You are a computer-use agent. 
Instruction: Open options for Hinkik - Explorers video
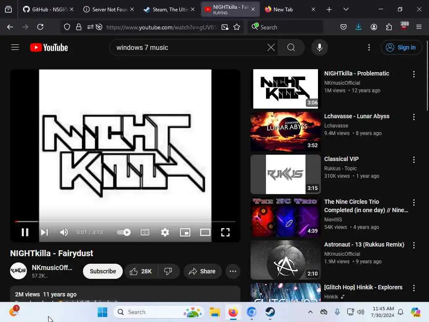pos(413,288)
